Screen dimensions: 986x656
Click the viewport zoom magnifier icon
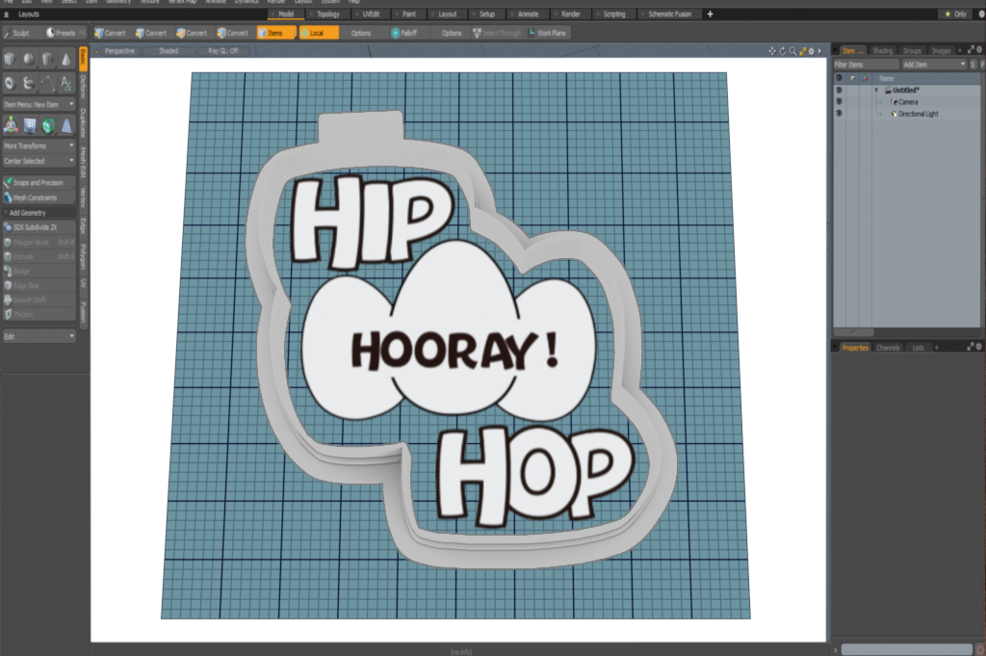point(793,51)
